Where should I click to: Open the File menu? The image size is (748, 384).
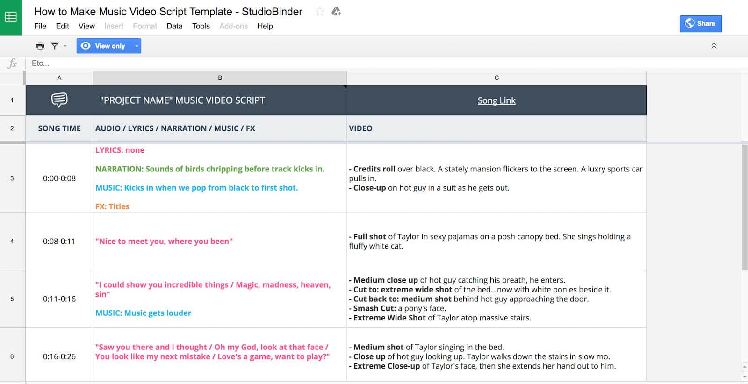(x=40, y=26)
